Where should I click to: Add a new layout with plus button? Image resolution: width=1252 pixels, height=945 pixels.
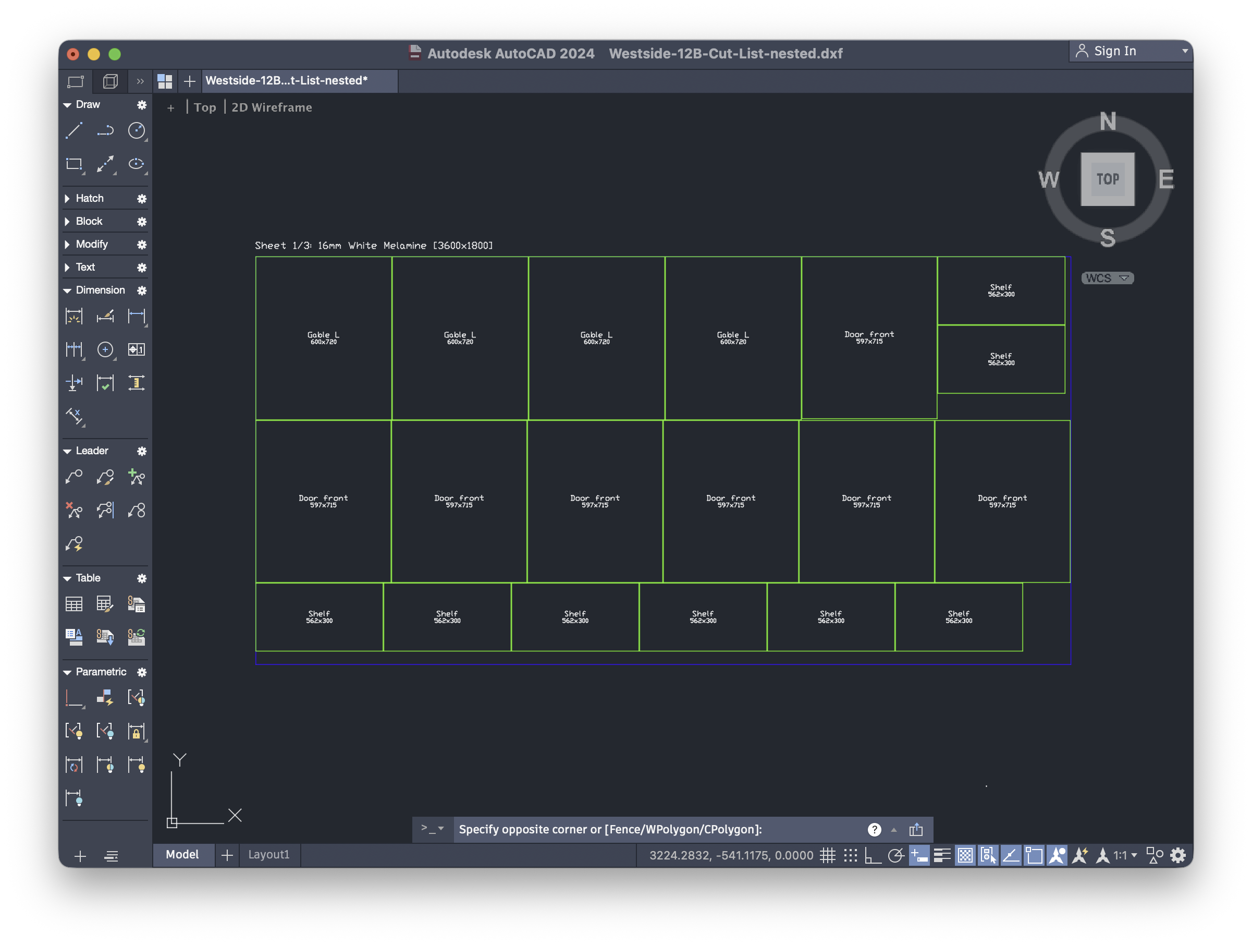point(227,855)
